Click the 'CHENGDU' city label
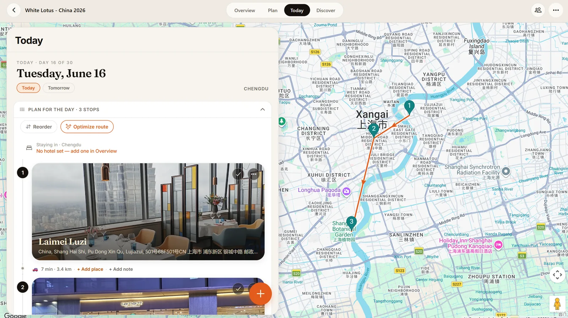Viewport: 568px width, 318px height. 256,89
